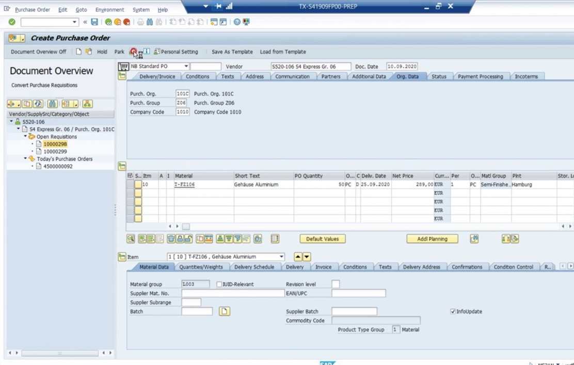The image size is (574, 365).
Task: Click the Supplier Mat. No. input field
Action: (x=233, y=293)
